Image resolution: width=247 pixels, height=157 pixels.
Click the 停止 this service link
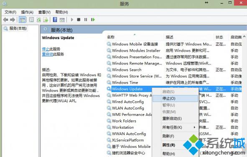click(46, 49)
